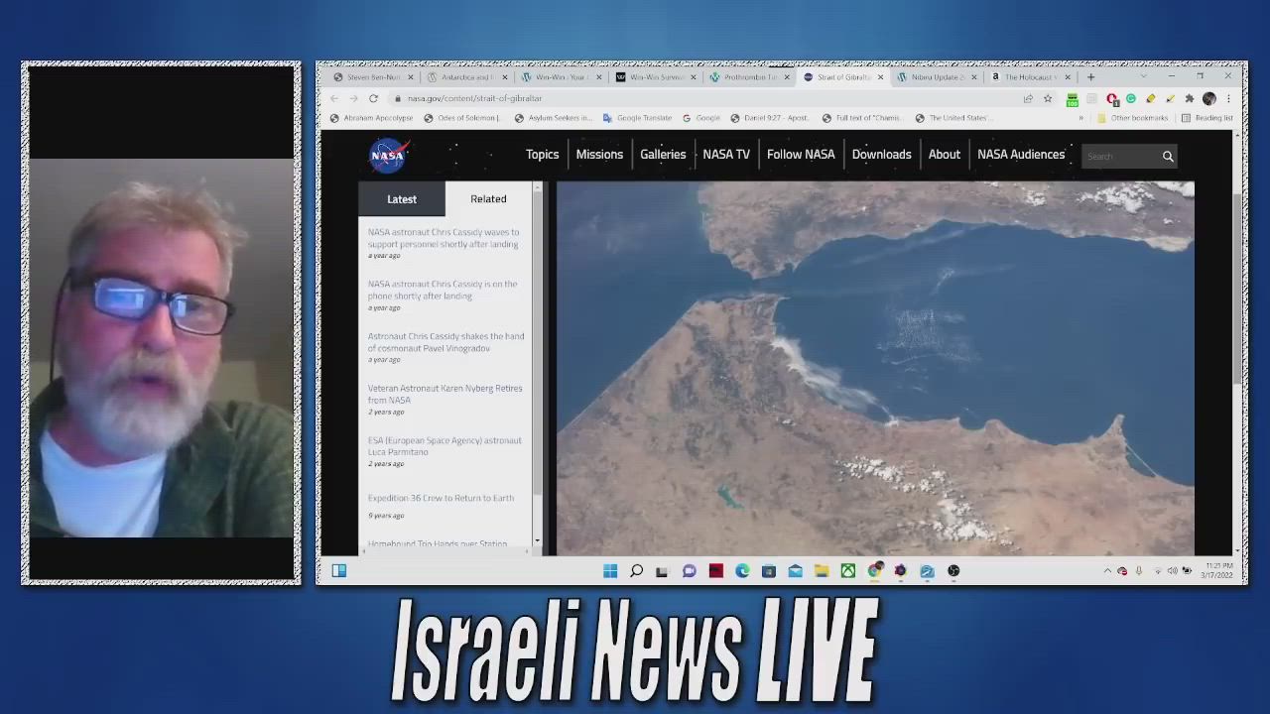
Task: Open Windows Start menu from taskbar
Action: 610,571
